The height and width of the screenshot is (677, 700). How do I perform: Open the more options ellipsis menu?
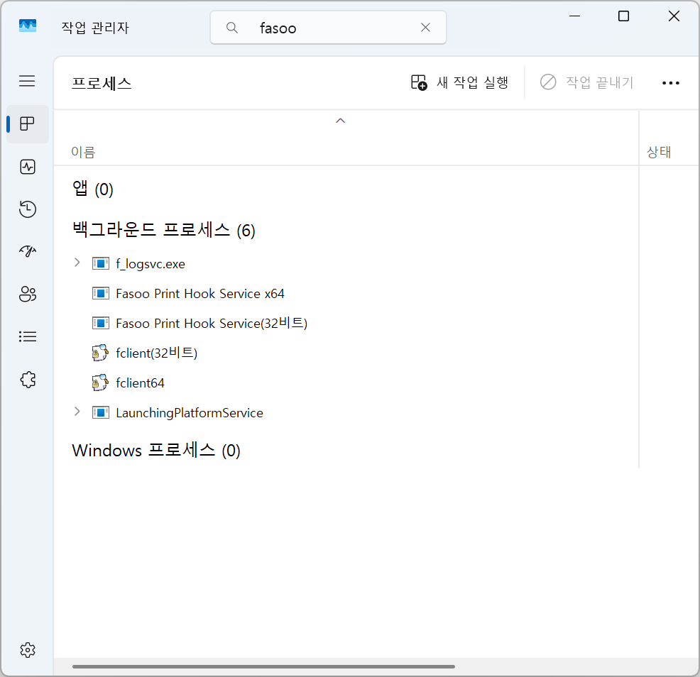click(x=670, y=82)
